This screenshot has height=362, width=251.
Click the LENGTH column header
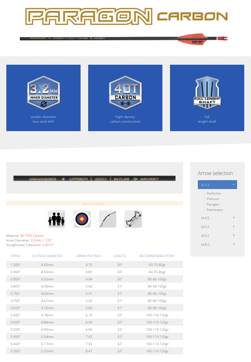[120, 256]
